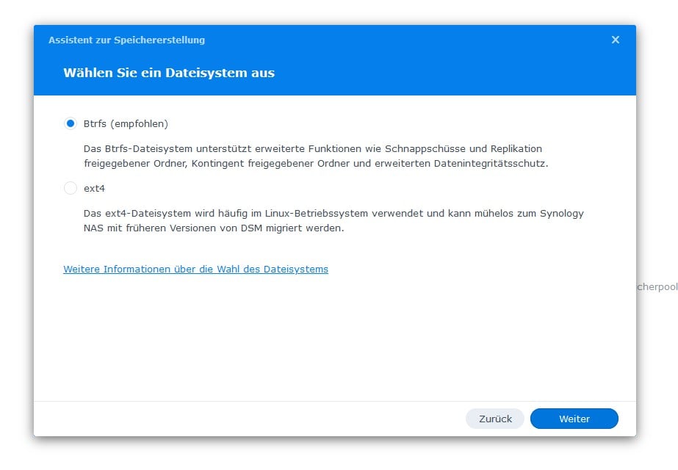Click "ext4-Dateisystem" at the start of the description
Screen dimensions: 678x470
tap(148, 214)
